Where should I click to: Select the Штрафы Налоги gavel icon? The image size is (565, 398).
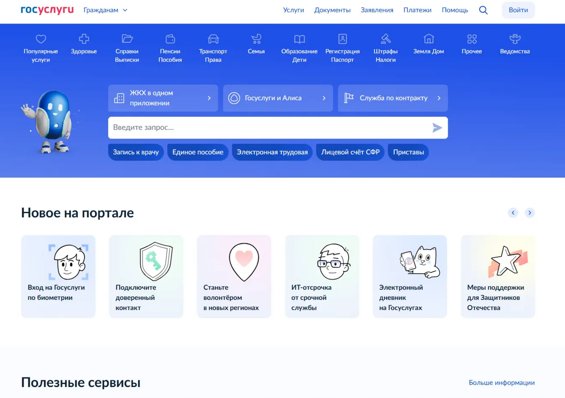click(x=386, y=39)
